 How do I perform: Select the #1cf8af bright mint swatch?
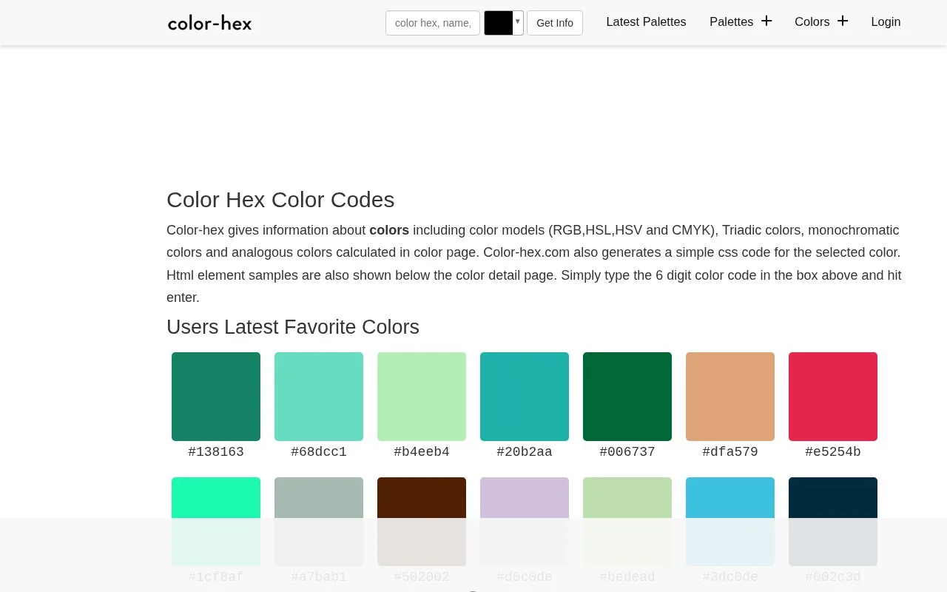tap(216, 522)
